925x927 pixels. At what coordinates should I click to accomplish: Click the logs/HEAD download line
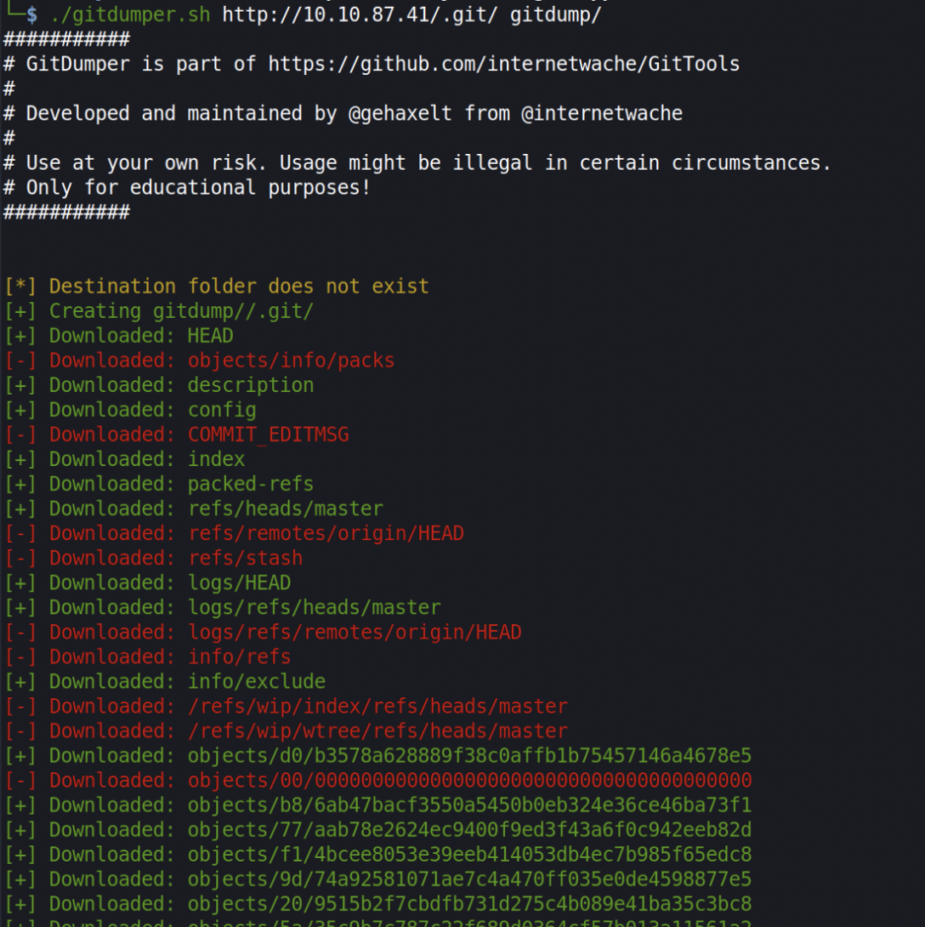(148, 583)
